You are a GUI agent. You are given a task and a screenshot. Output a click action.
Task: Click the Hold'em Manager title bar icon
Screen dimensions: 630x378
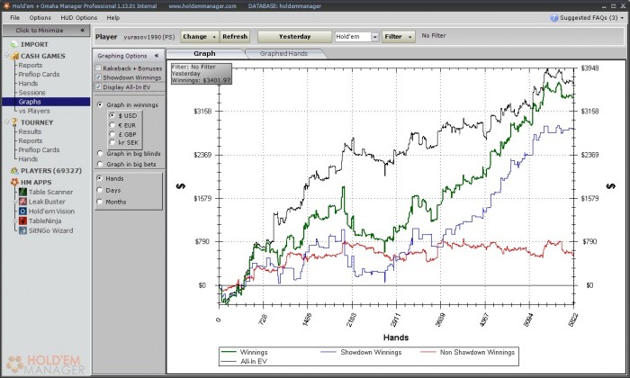coord(6,5)
